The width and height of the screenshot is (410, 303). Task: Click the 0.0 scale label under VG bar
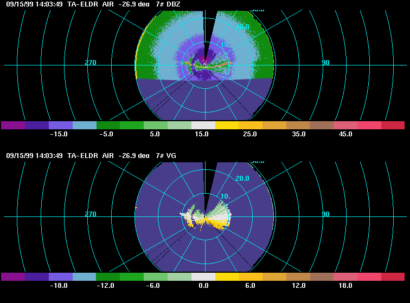pos(204,286)
